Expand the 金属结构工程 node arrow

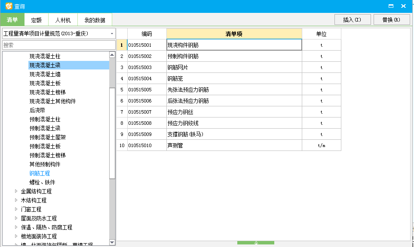pos(16,191)
